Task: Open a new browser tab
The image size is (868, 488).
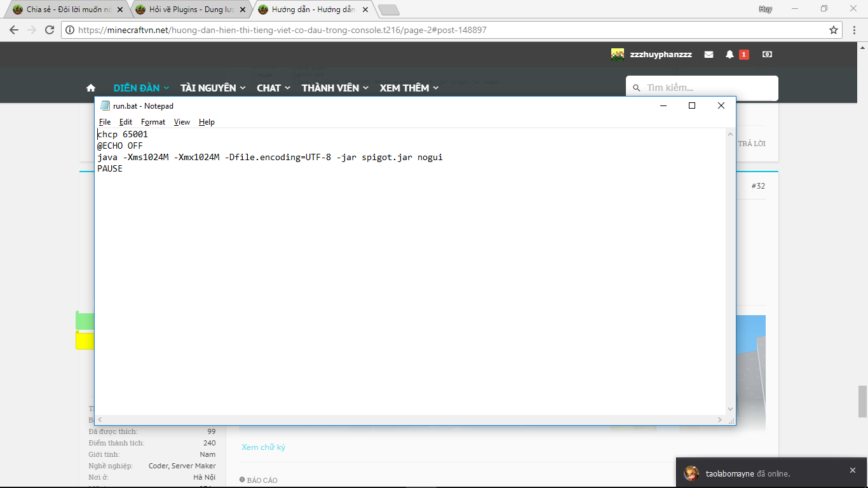Action: (x=389, y=10)
